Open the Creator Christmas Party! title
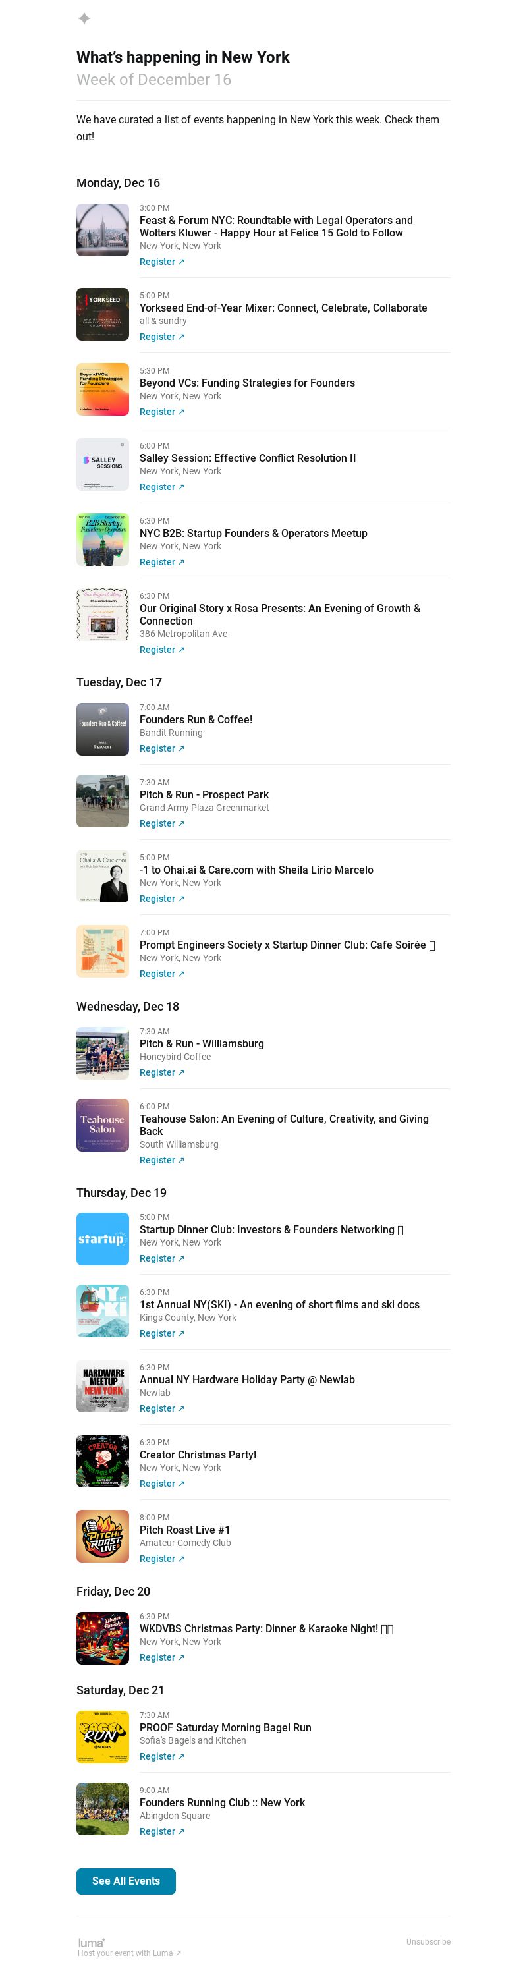Screen dimensions: 527x1971 [x=198, y=1455]
